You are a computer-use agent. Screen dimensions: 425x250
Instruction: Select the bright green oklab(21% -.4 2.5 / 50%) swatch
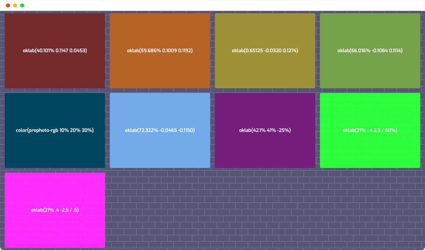[370, 130]
